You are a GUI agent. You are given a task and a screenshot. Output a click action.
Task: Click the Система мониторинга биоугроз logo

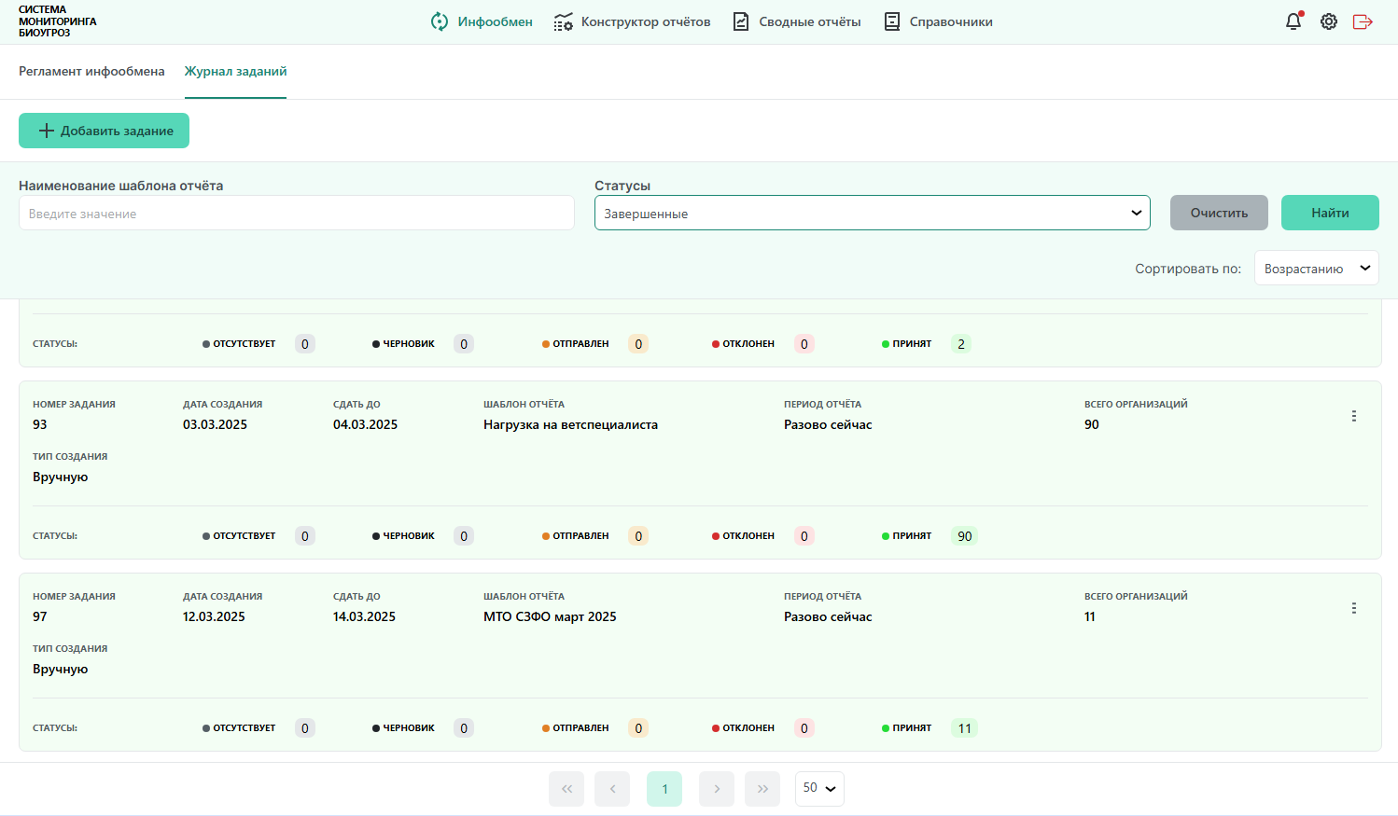tap(57, 21)
